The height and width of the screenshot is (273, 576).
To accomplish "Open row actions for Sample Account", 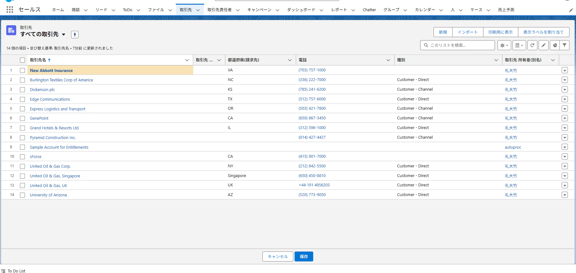I will click(565, 147).
